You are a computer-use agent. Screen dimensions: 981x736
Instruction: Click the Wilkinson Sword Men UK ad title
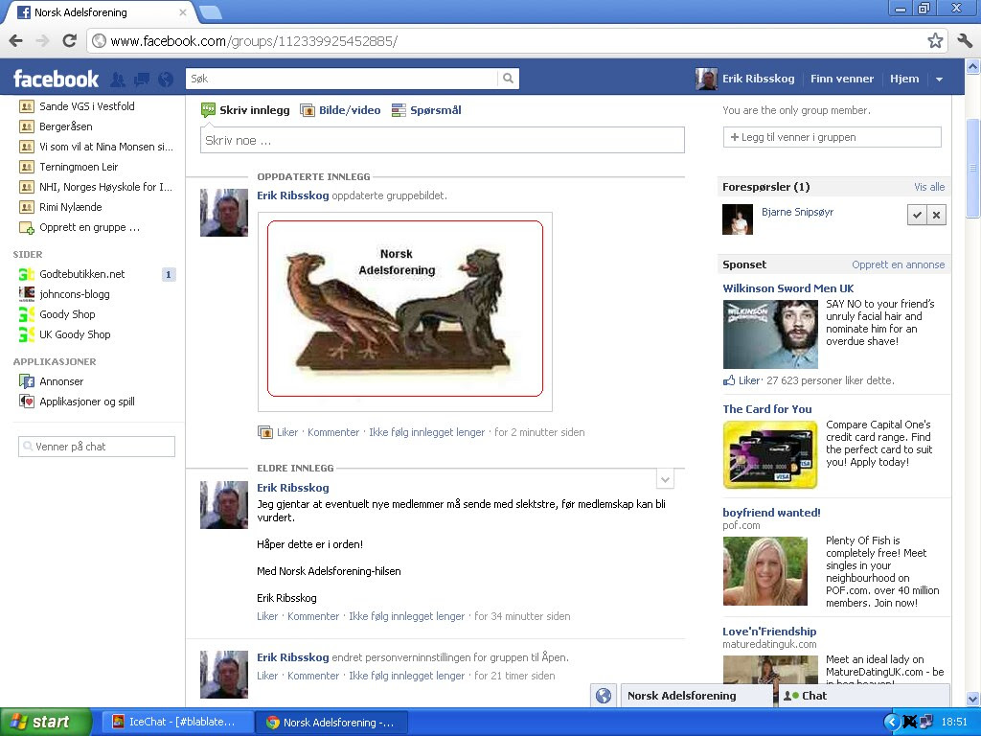pyautogui.click(x=787, y=288)
